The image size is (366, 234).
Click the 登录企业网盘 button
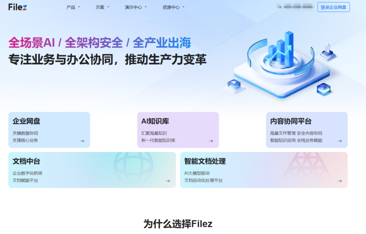point(333,7)
